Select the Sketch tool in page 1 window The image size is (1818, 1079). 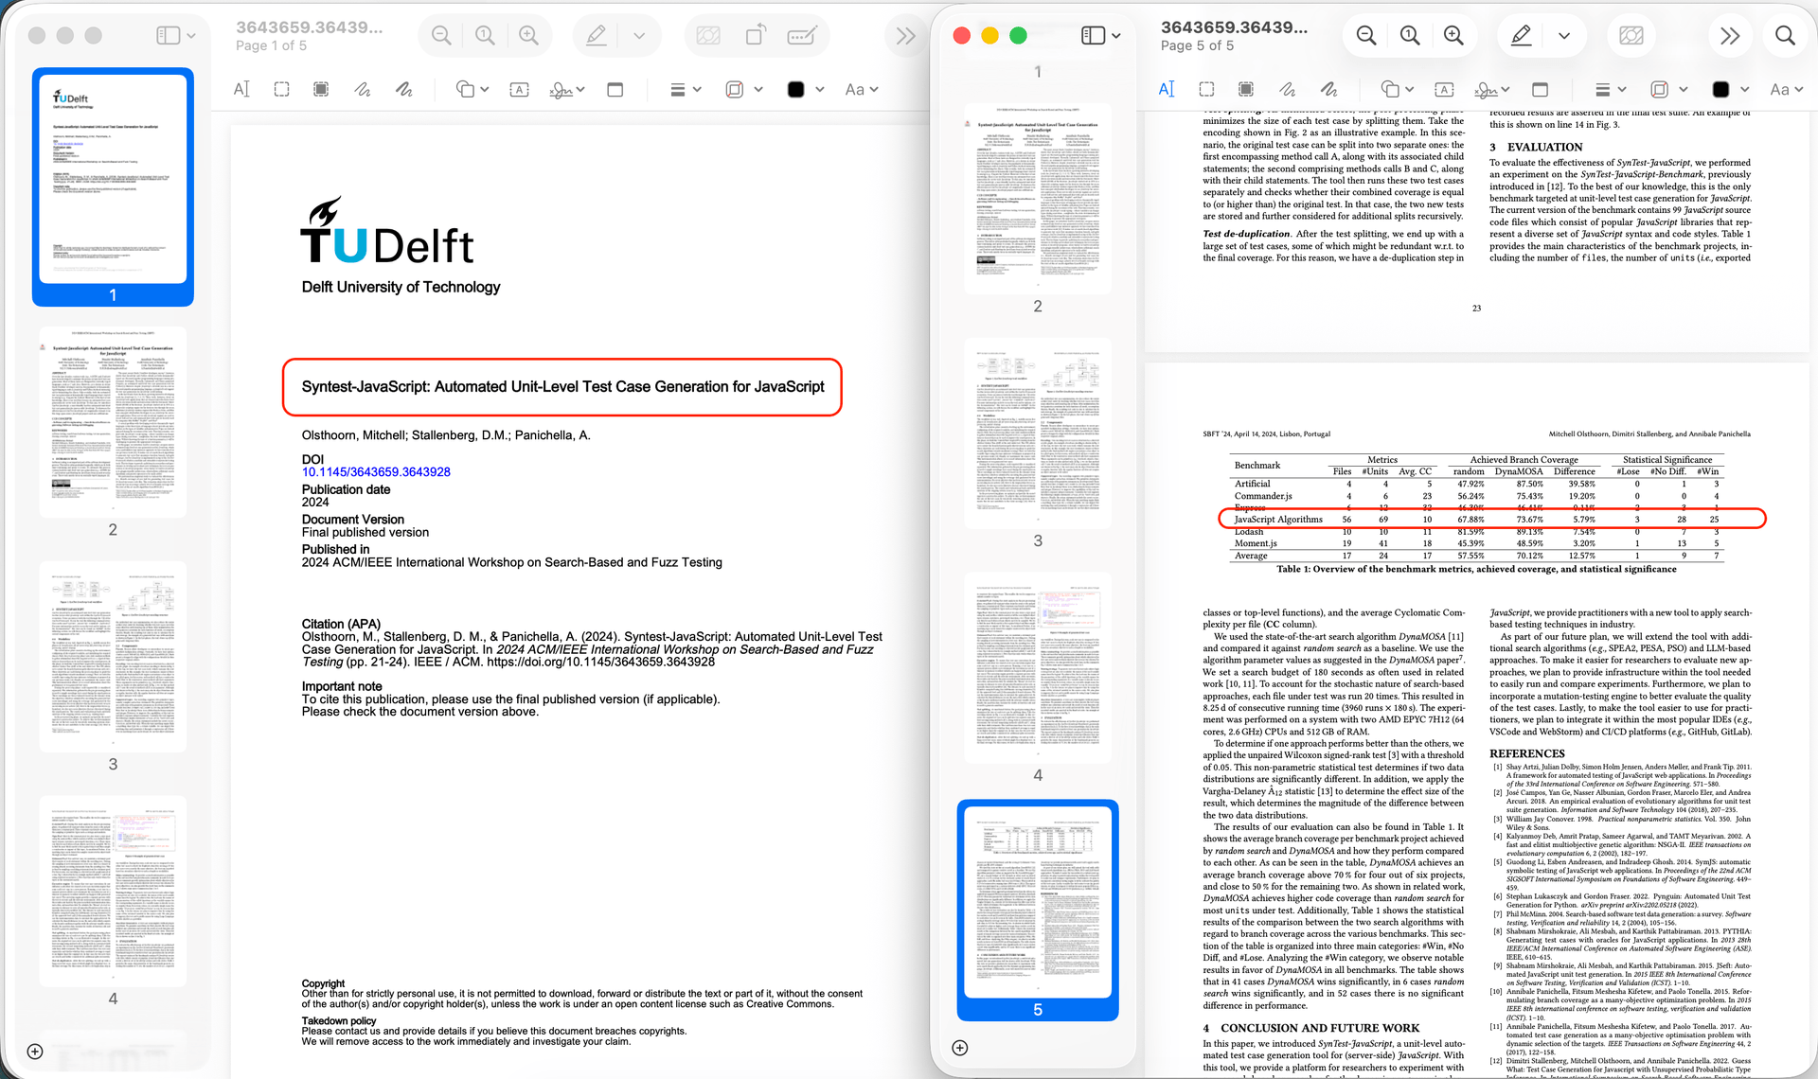(363, 89)
